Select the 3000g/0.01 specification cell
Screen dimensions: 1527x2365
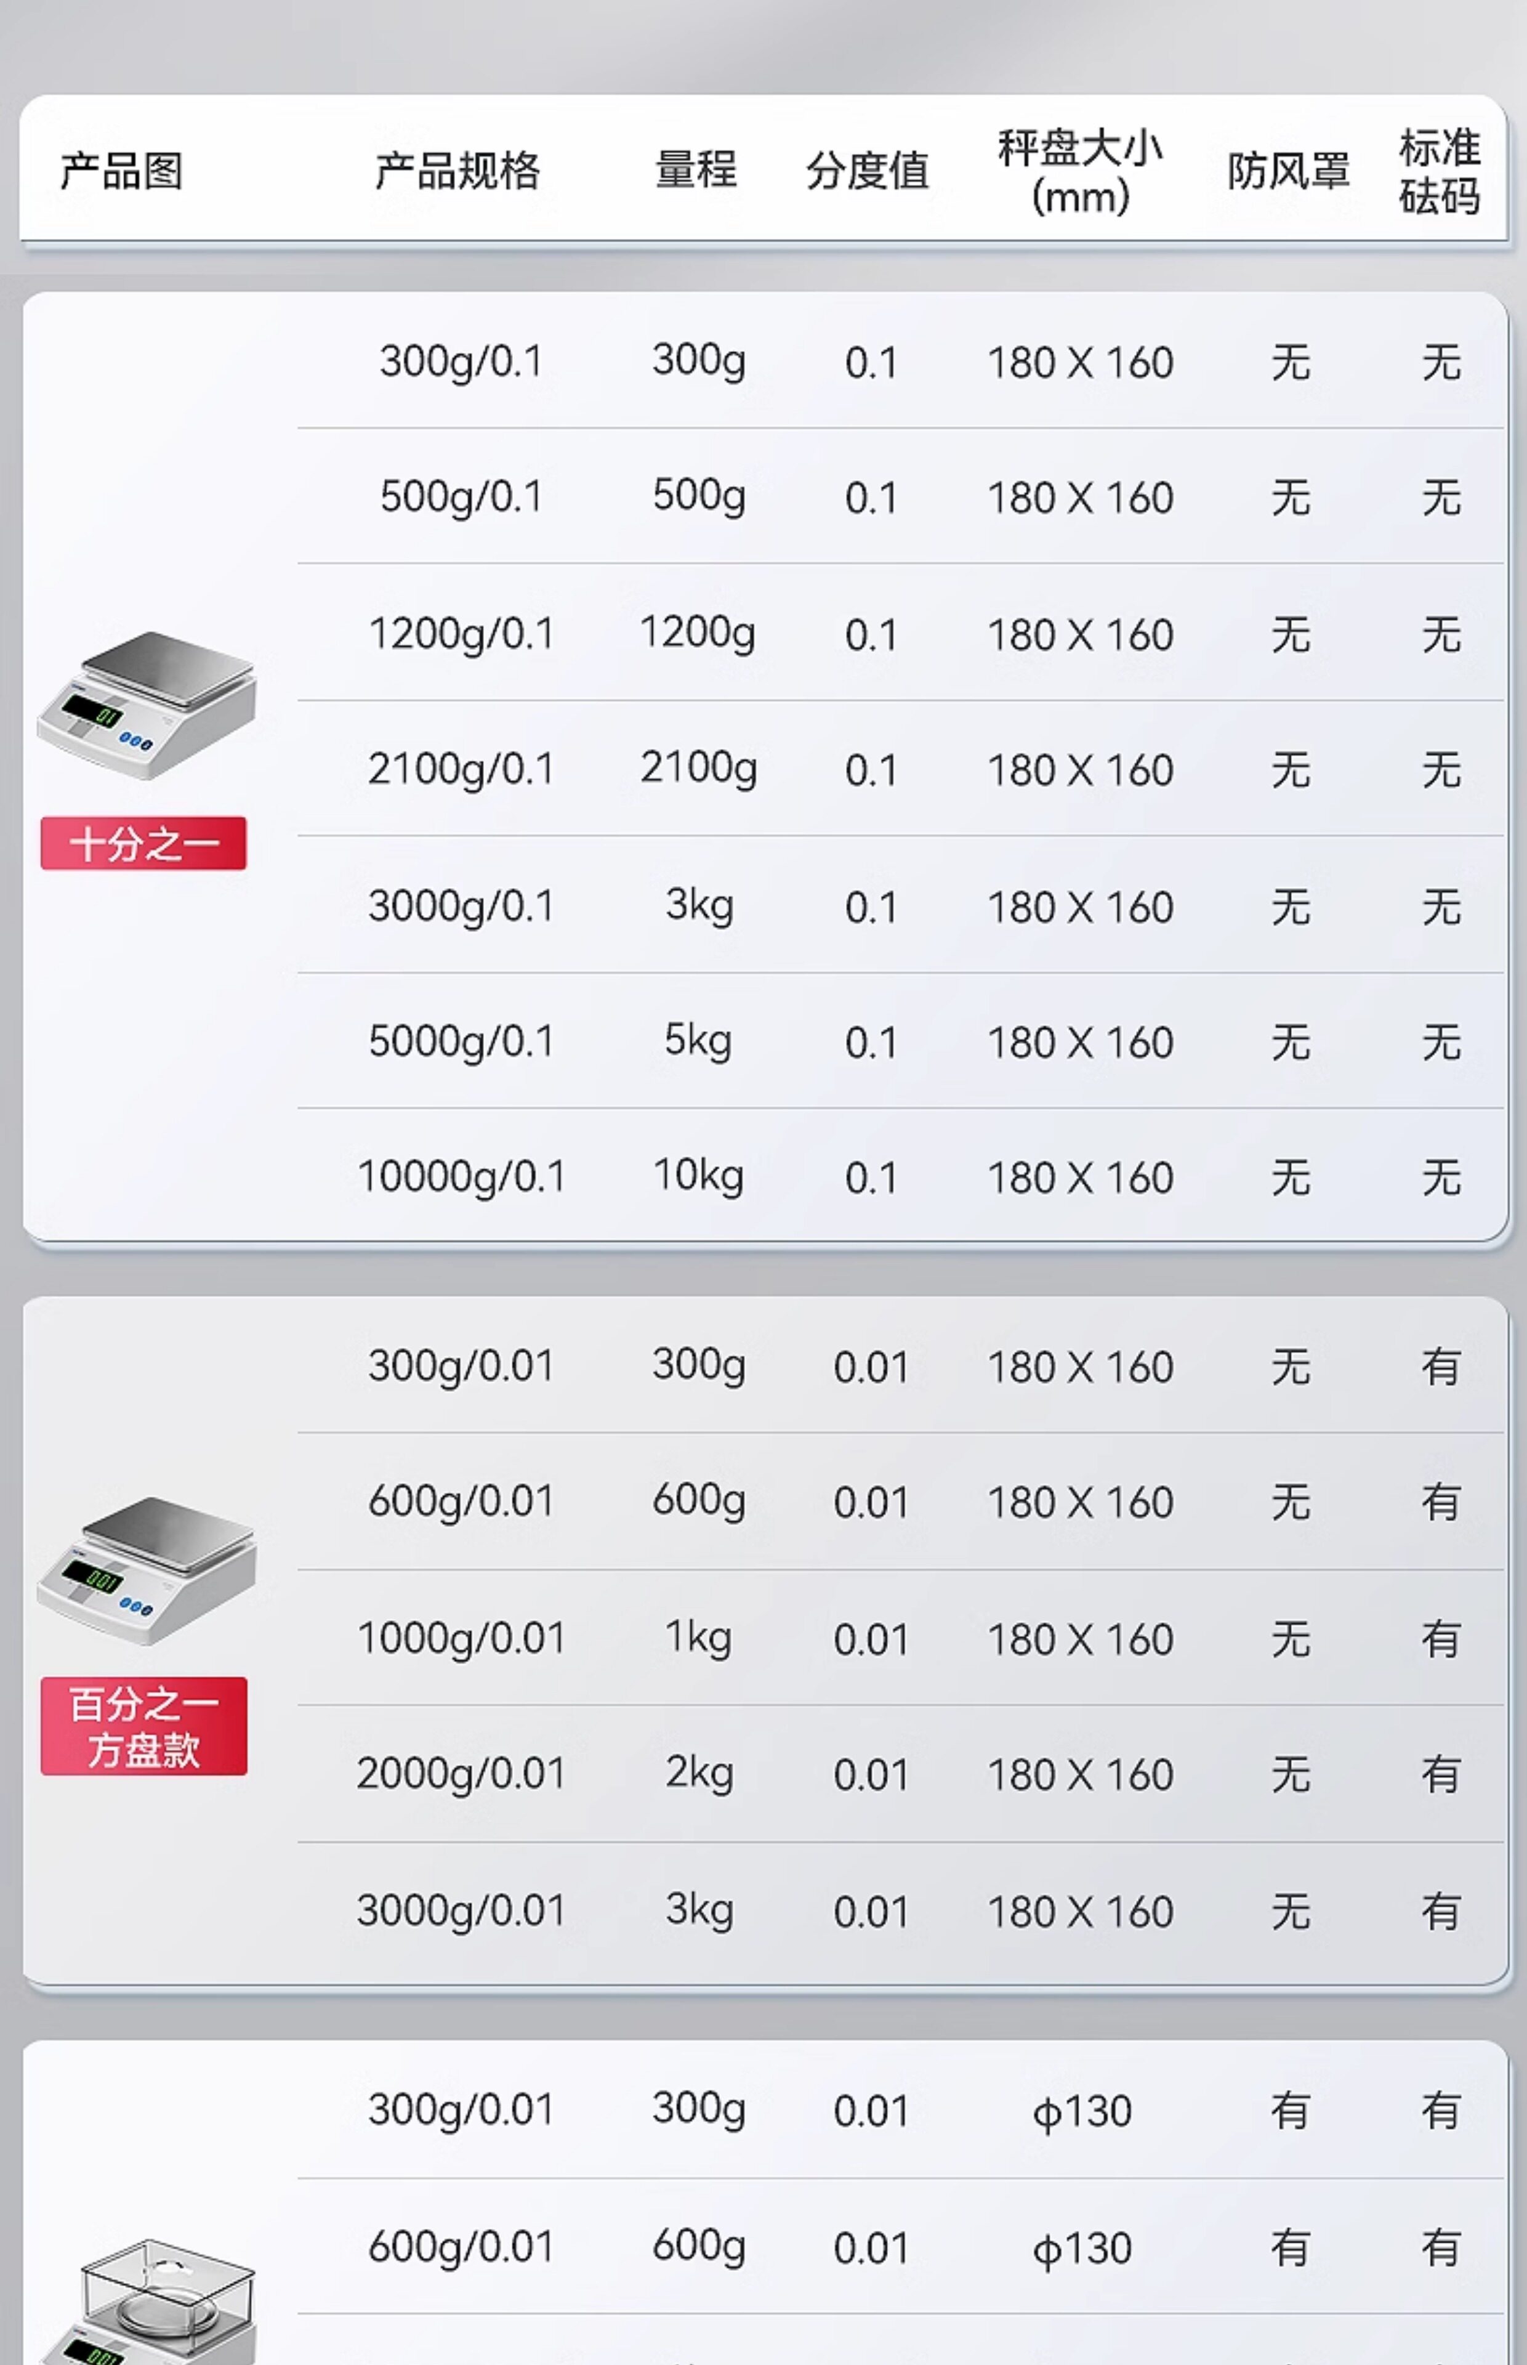[461, 1911]
